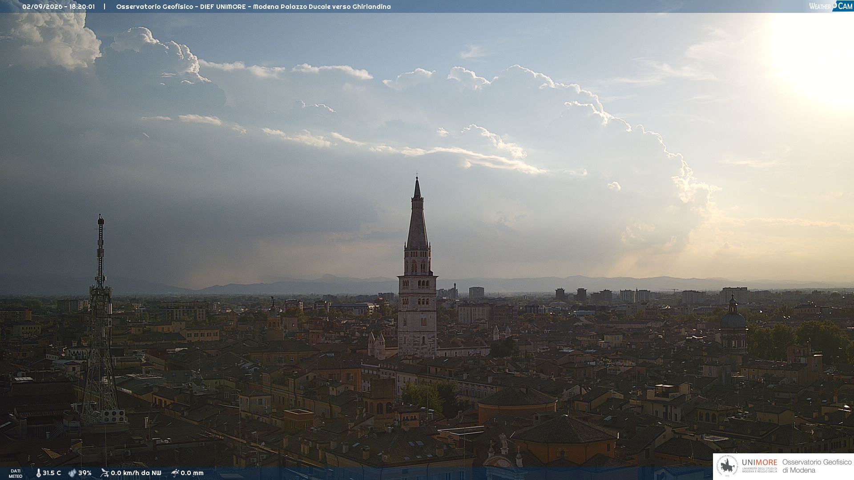Click the 39% humidity value
The image size is (854, 480).
[85, 473]
